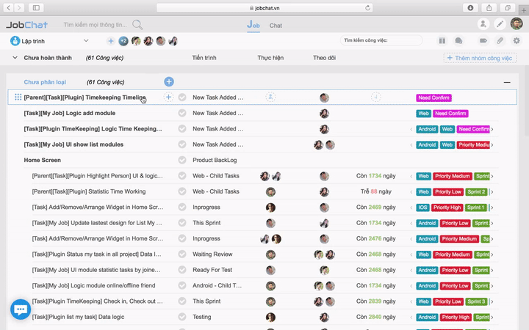Check off the Statistic Time Working task

coord(182,191)
